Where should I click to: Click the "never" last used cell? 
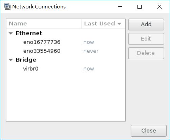[x=91, y=51]
